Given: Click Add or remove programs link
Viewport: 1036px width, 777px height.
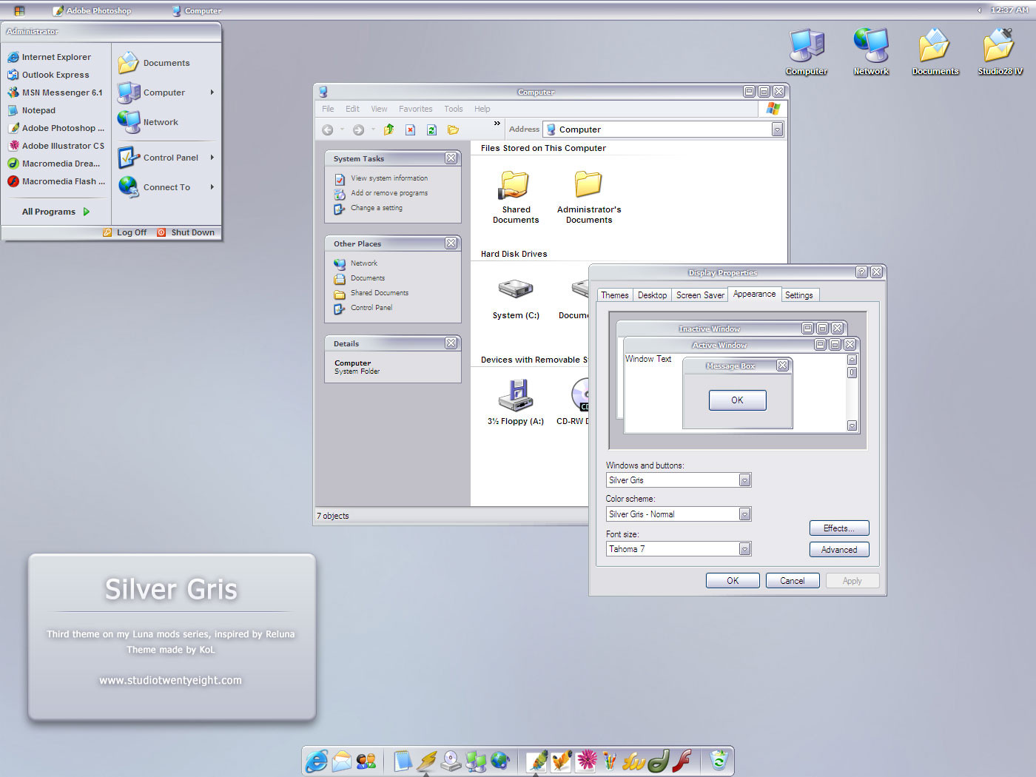Looking at the screenshot, I should pyautogui.click(x=389, y=193).
